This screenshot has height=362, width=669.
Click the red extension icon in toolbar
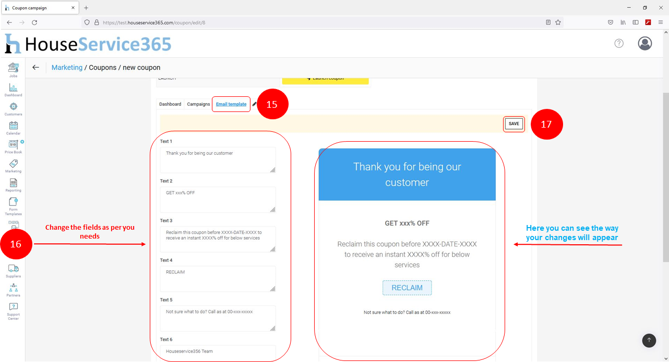tap(648, 22)
